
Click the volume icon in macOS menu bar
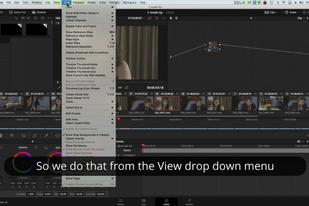pos(301,2)
